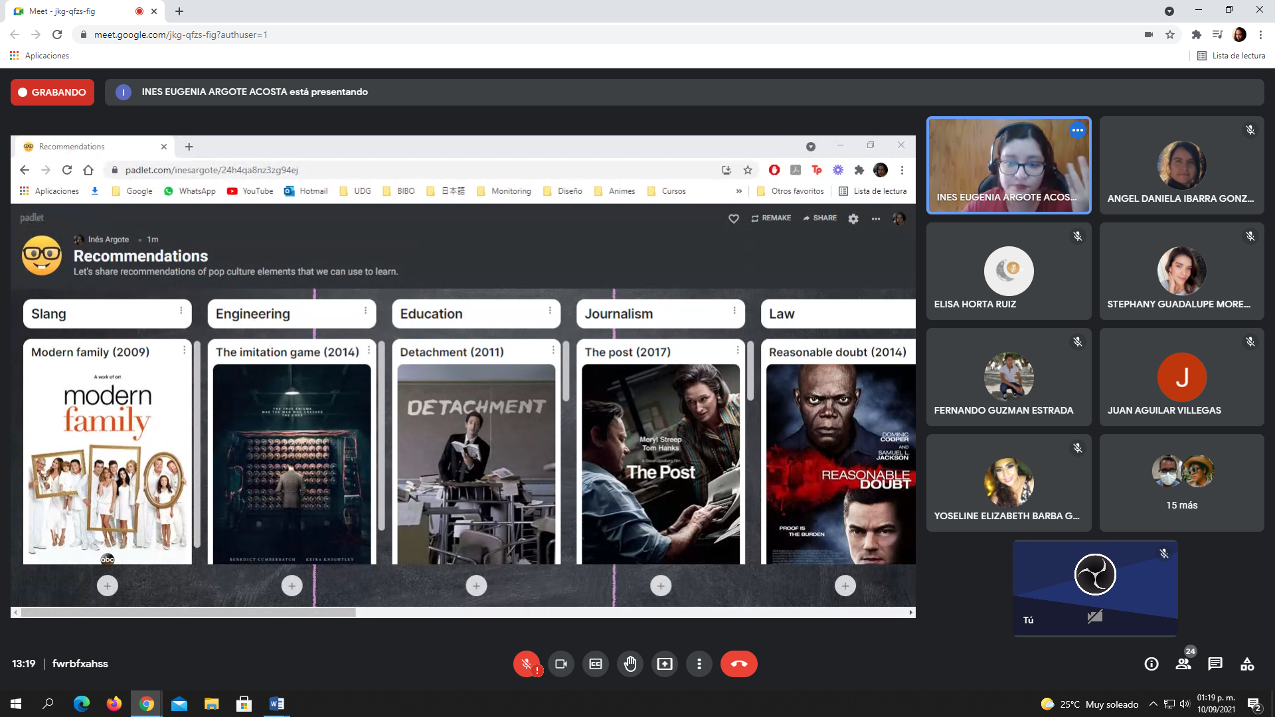Open Engineering column options menu
The image size is (1275, 717).
point(365,311)
